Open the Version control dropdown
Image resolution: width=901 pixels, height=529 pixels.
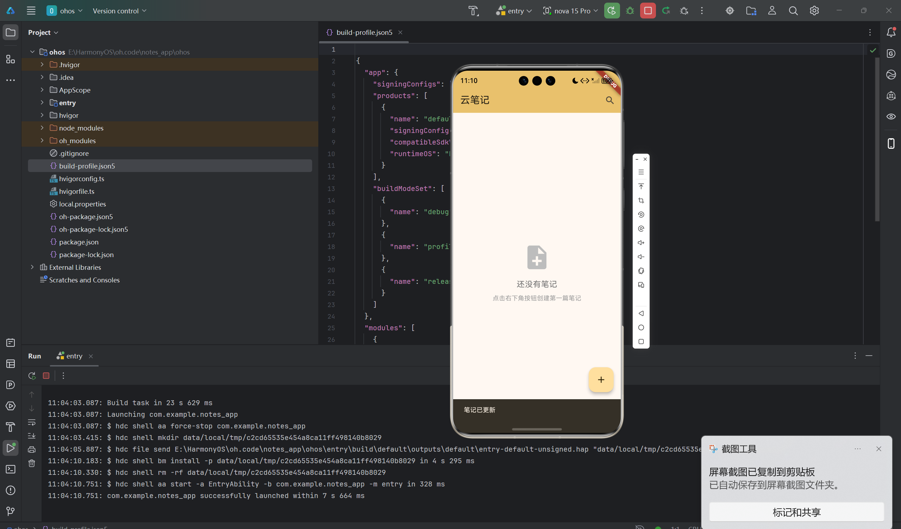tap(119, 11)
